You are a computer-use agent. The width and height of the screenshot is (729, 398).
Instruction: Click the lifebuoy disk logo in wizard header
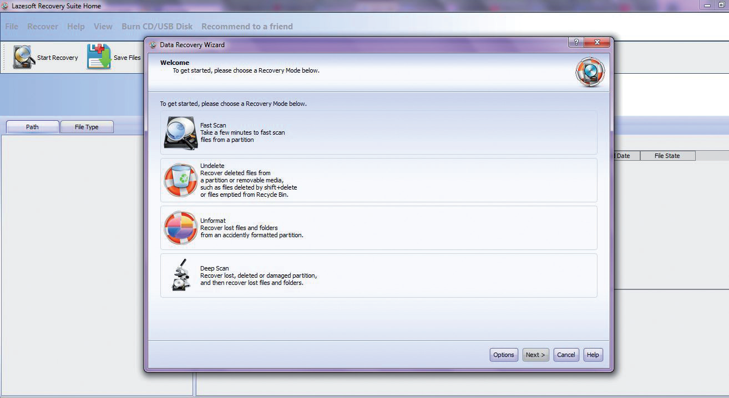590,73
